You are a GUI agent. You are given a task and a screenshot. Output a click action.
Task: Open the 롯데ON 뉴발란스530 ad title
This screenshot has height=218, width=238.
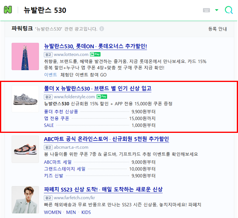click(x=95, y=46)
